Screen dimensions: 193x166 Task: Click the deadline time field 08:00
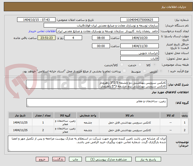pyautogui.click(x=101, y=38)
